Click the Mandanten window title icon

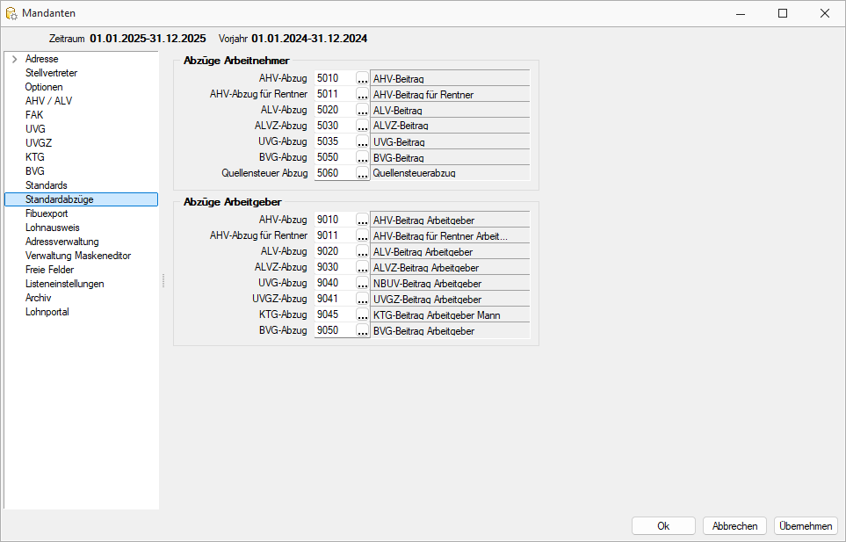[11, 13]
